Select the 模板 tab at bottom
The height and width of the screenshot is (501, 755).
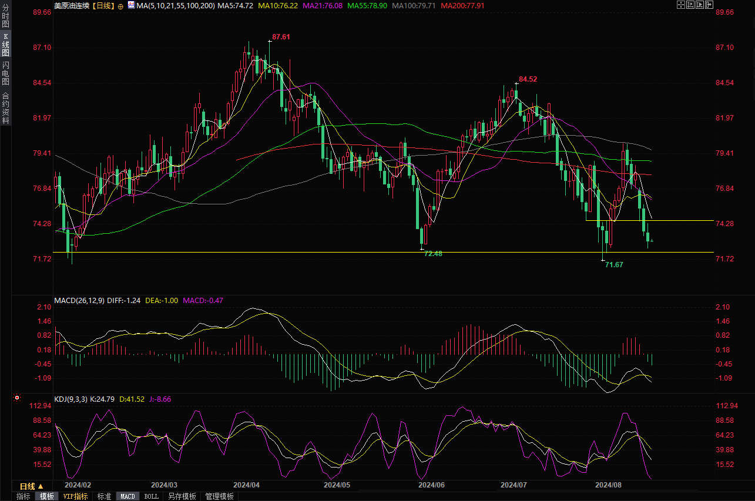pos(46,496)
